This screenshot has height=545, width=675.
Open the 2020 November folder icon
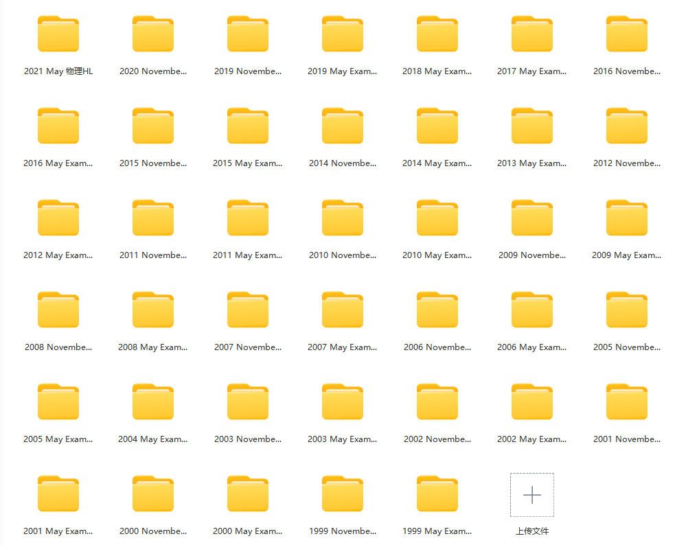[x=153, y=34]
